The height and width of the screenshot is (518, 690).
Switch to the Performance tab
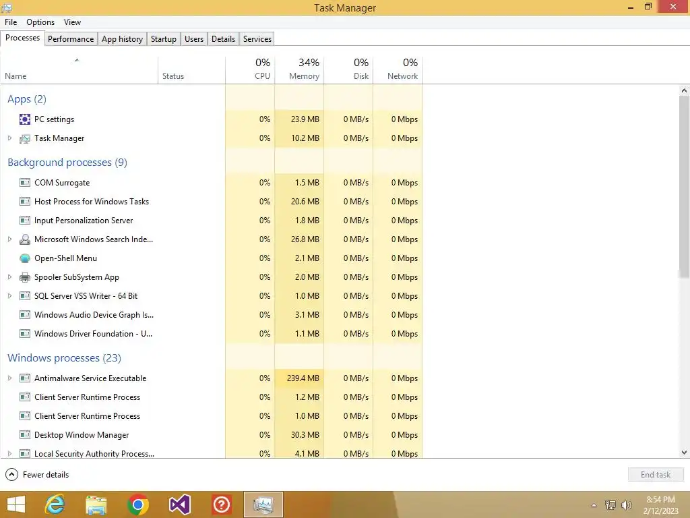tap(71, 38)
